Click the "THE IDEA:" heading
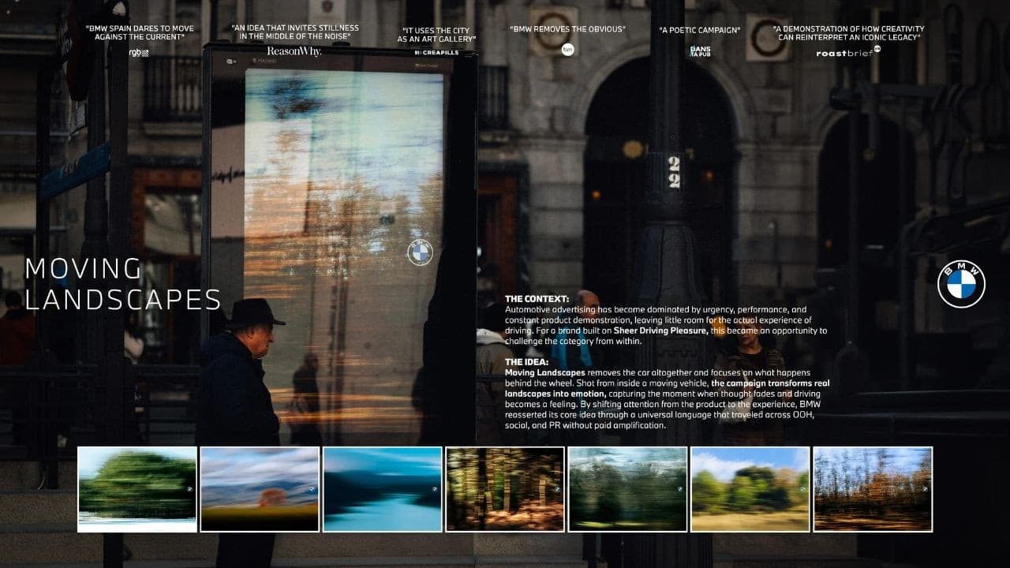Image resolution: width=1010 pixels, height=568 pixels. [526, 362]
